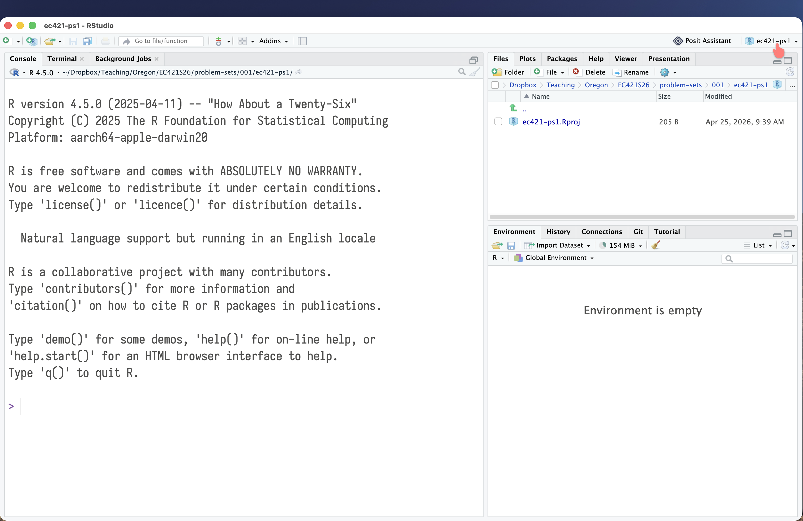Click the Load workspace folder icon
The image size is (803, 521).
coord(497,245)
